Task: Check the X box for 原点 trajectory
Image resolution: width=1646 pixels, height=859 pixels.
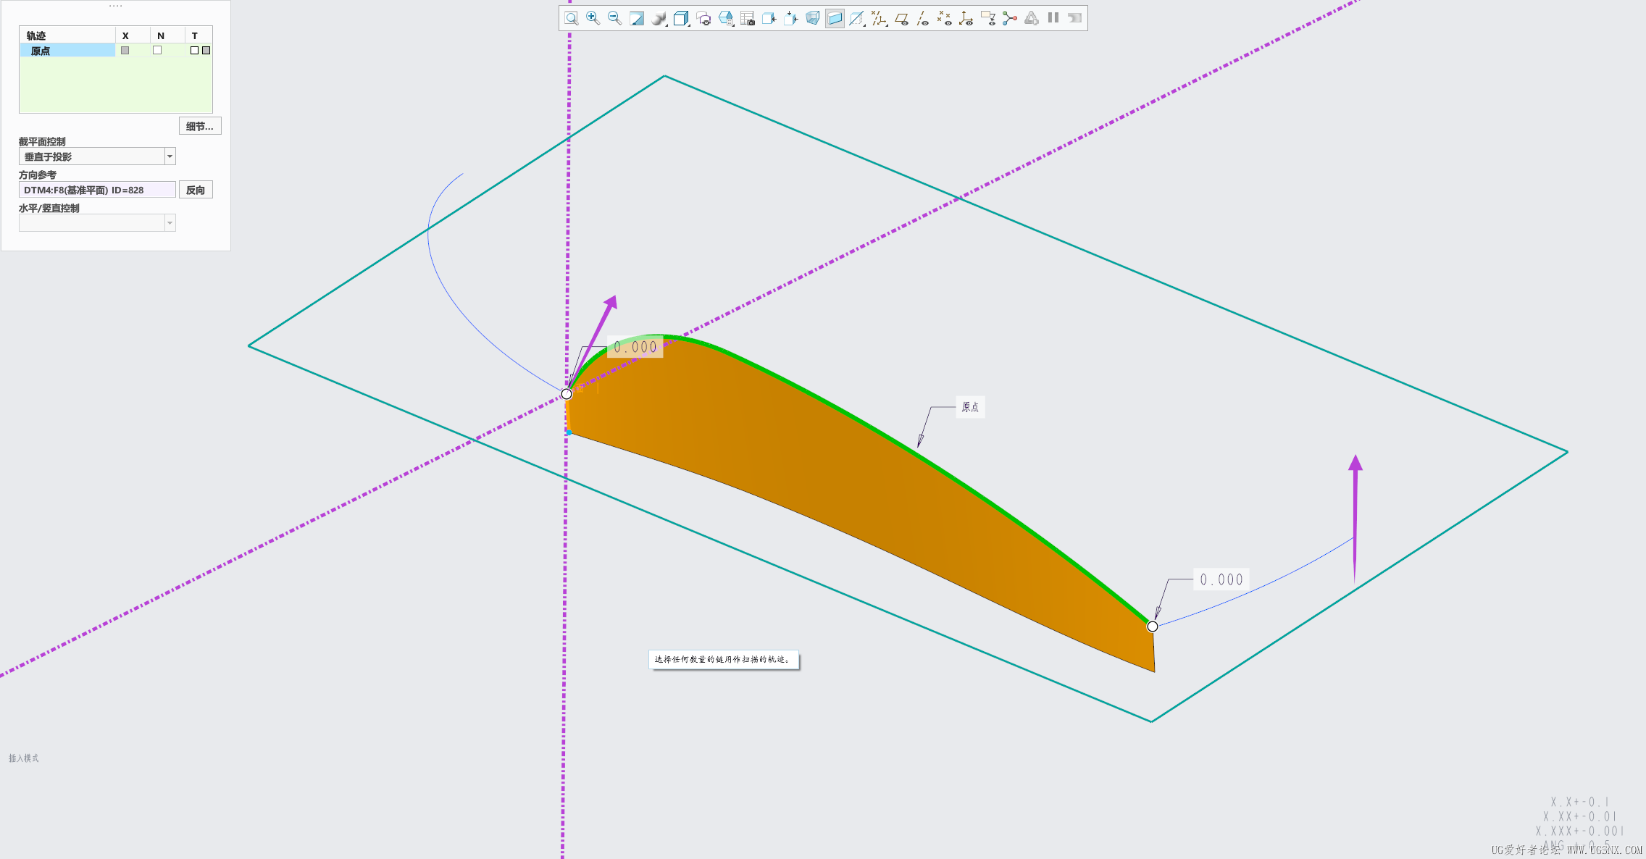Action: pyautogui.click(x=125, y=51)
